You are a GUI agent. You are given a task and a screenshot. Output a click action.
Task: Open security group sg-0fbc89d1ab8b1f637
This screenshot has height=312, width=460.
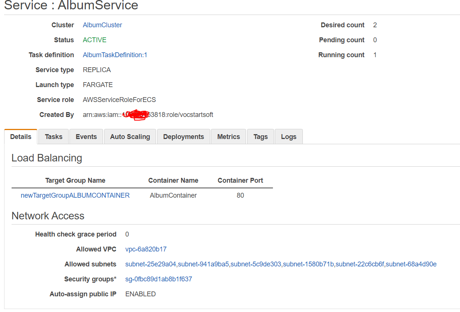click(159, 279)
